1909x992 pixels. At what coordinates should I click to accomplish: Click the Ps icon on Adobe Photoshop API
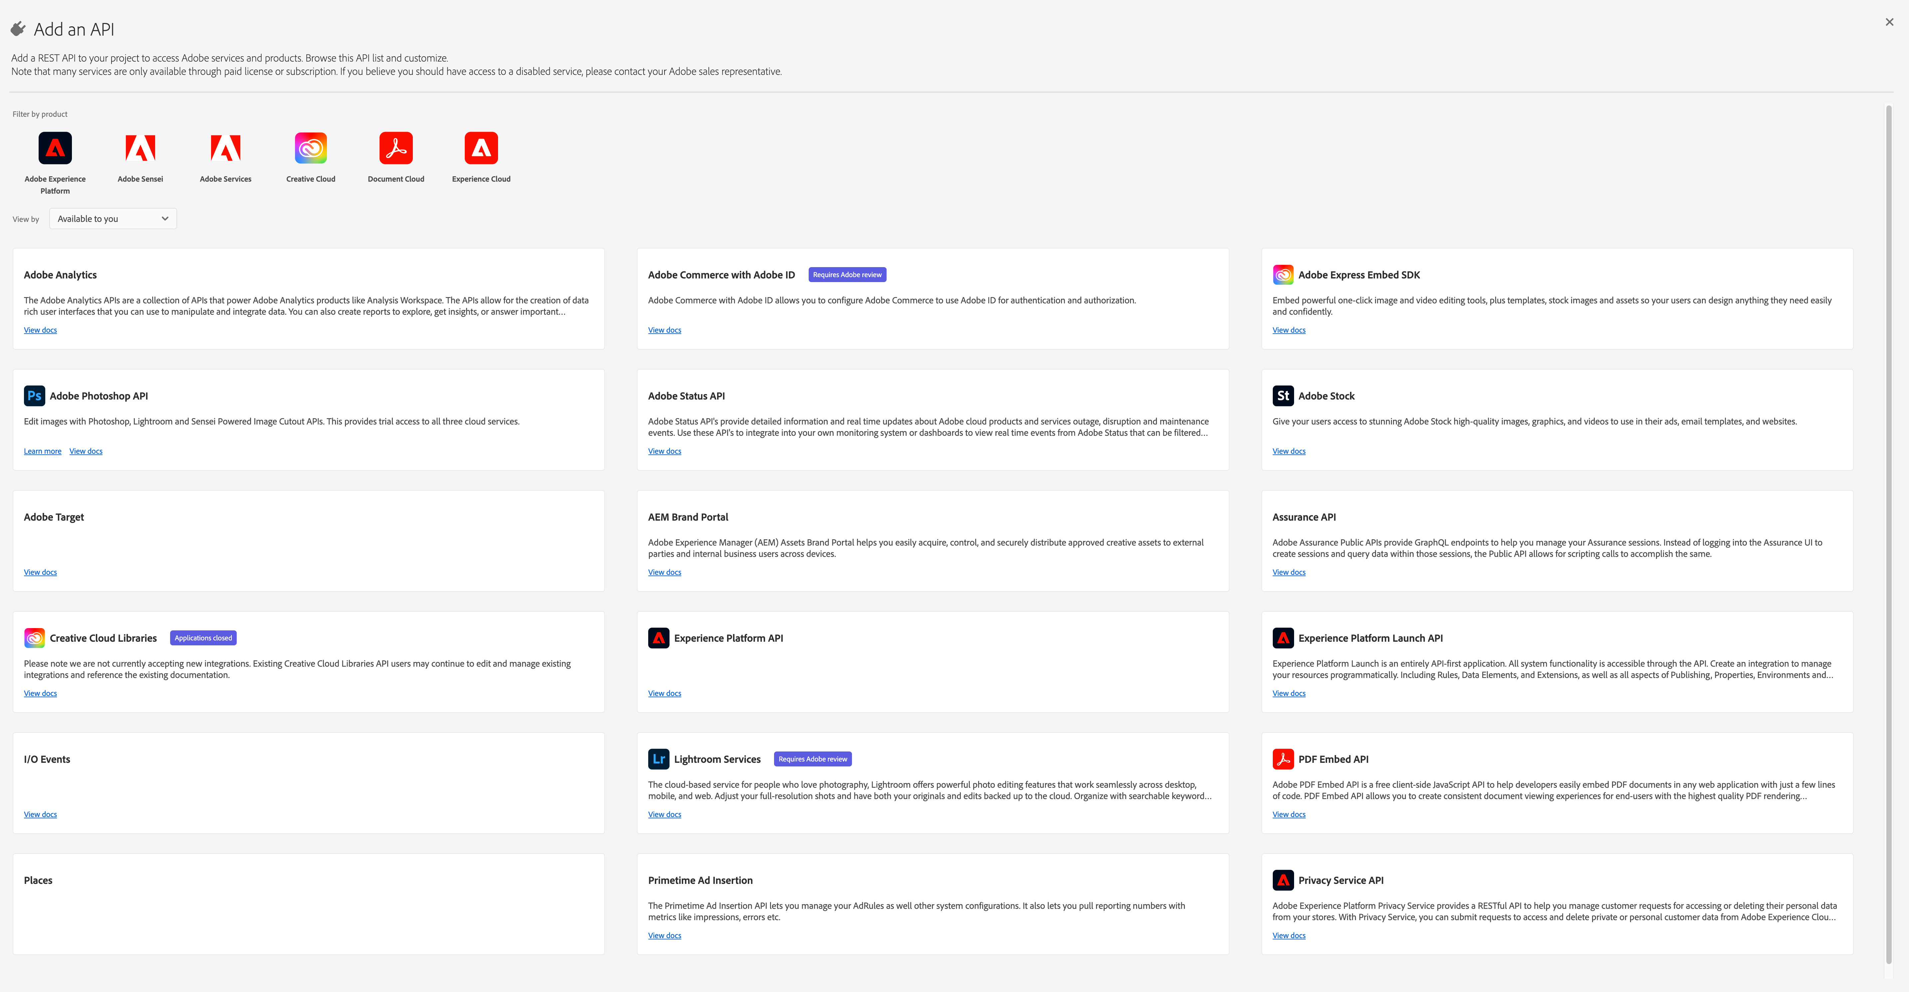[x=34, y=396]
